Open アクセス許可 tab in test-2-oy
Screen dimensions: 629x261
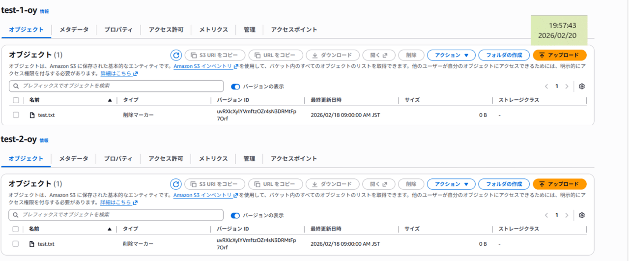tap(166, 159)
